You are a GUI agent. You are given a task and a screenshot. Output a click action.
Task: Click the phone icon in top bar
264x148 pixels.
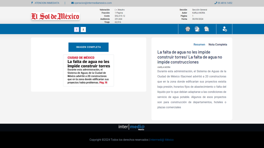(x=216, y=3)
